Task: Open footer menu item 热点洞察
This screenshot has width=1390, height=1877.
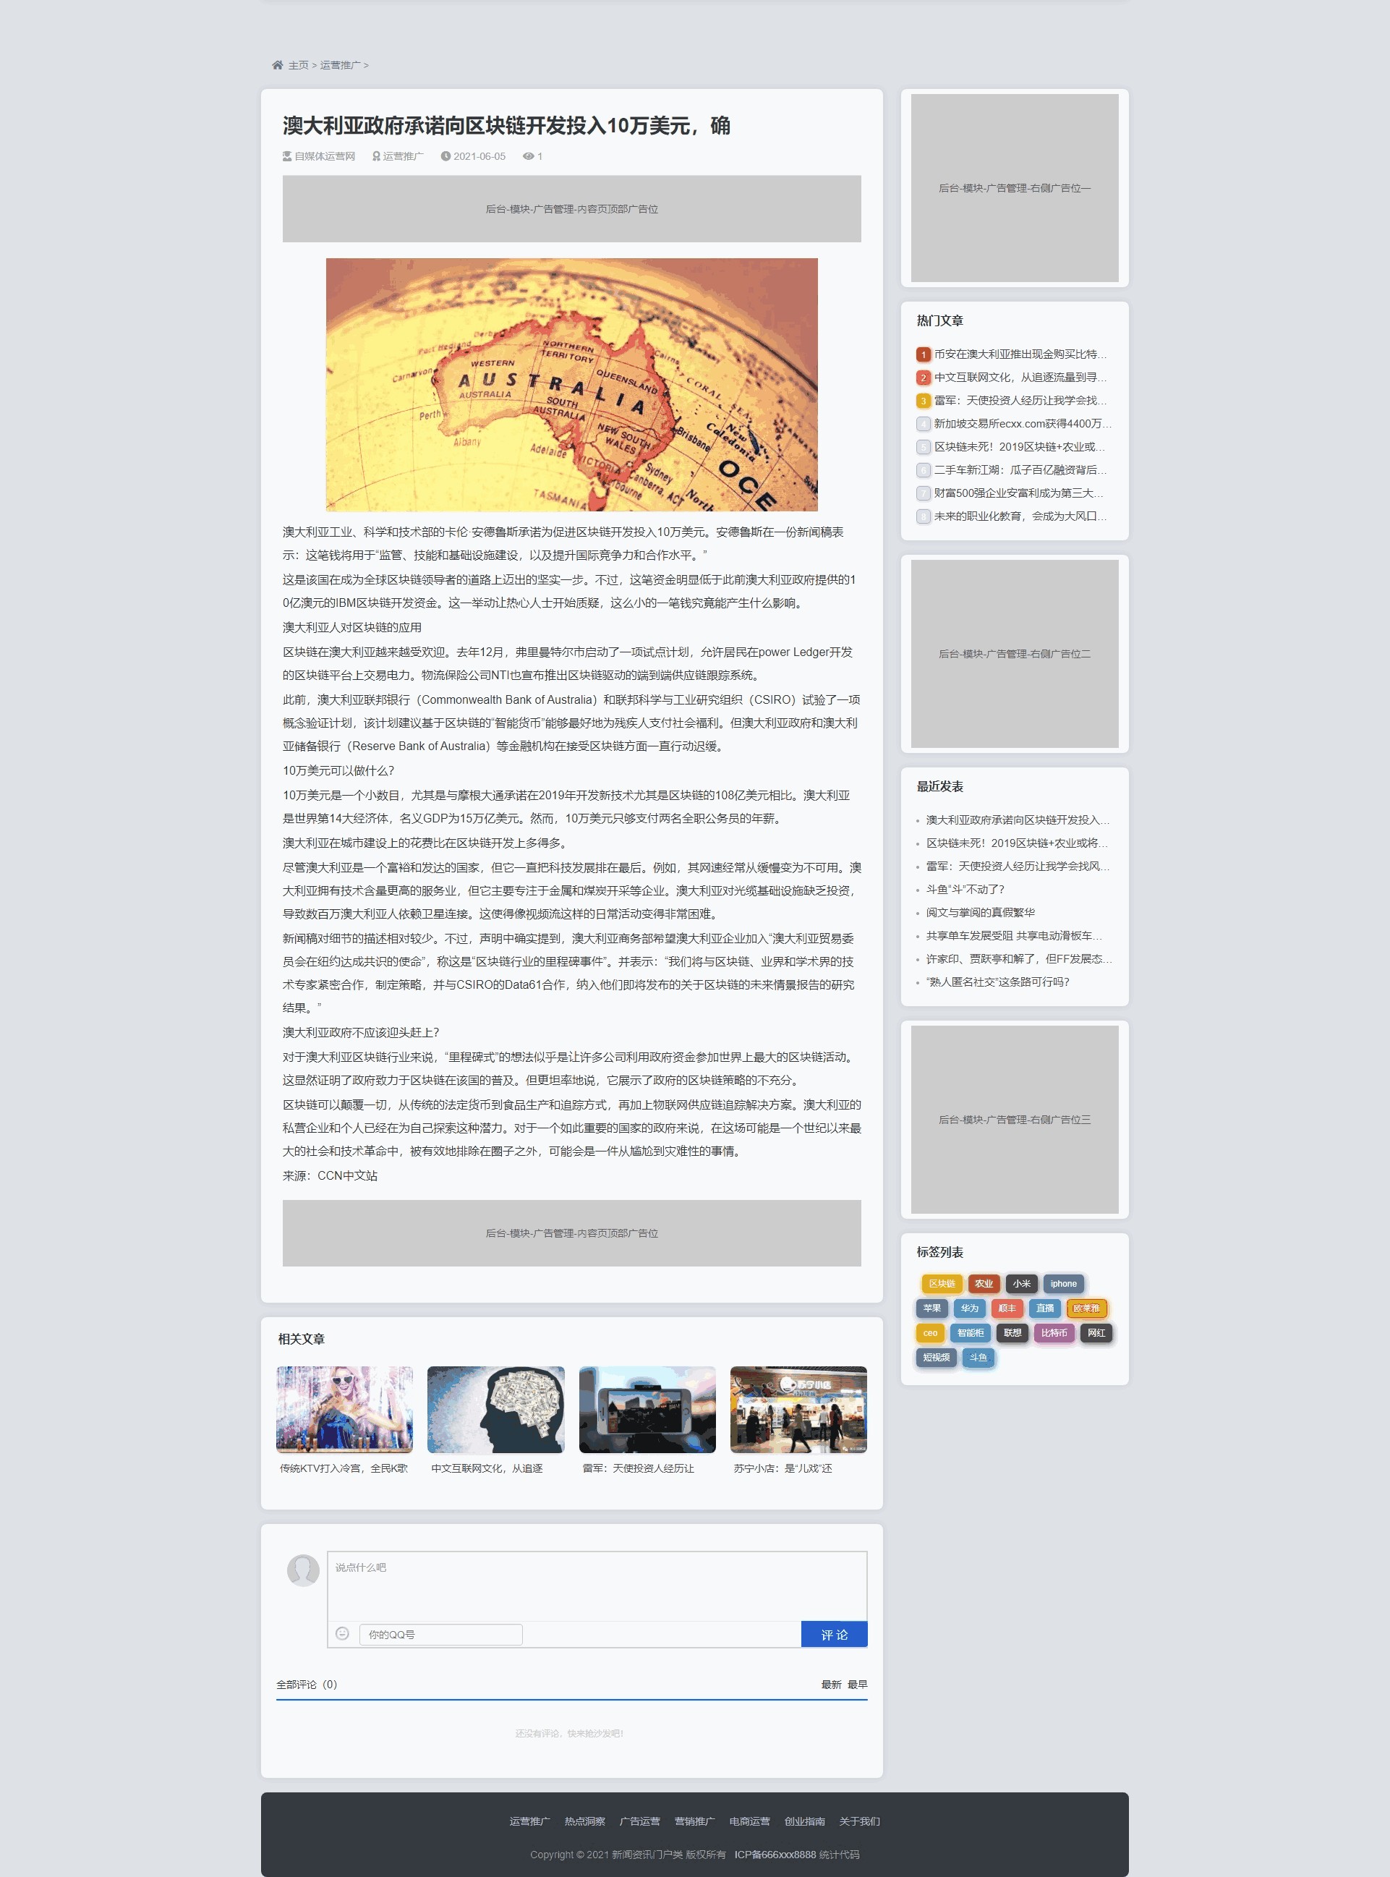Action: 585,1821
